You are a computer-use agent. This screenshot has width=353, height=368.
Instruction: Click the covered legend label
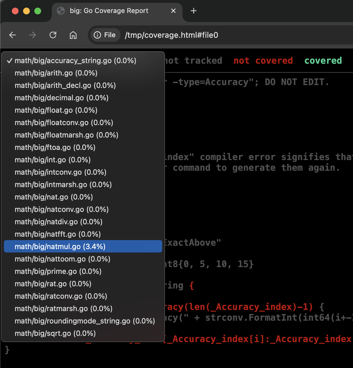pyautogui.click(x=323, y=61)
